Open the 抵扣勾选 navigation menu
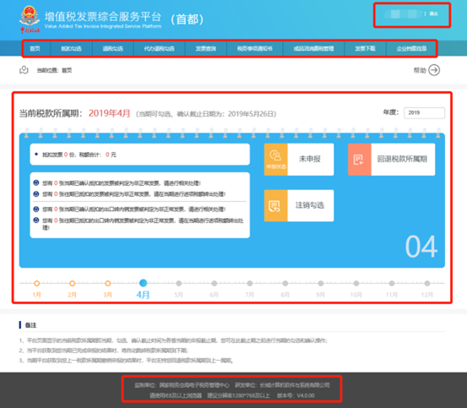This screenshot has width=467, height=408. click(71, 48)
